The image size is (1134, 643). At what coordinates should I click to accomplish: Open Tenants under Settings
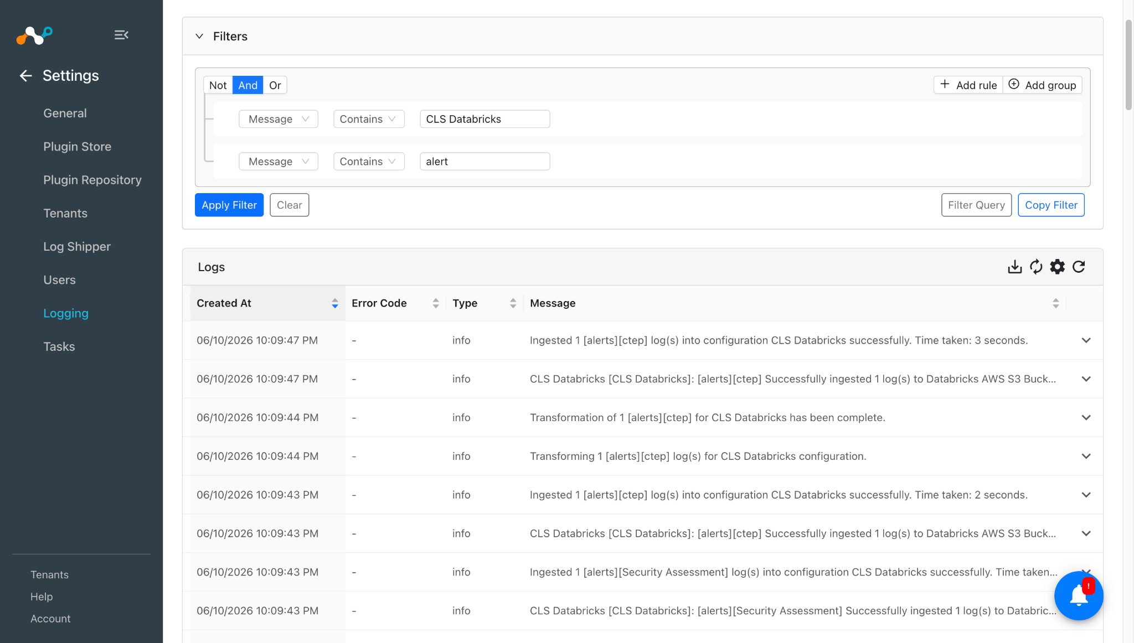(65, 214)
